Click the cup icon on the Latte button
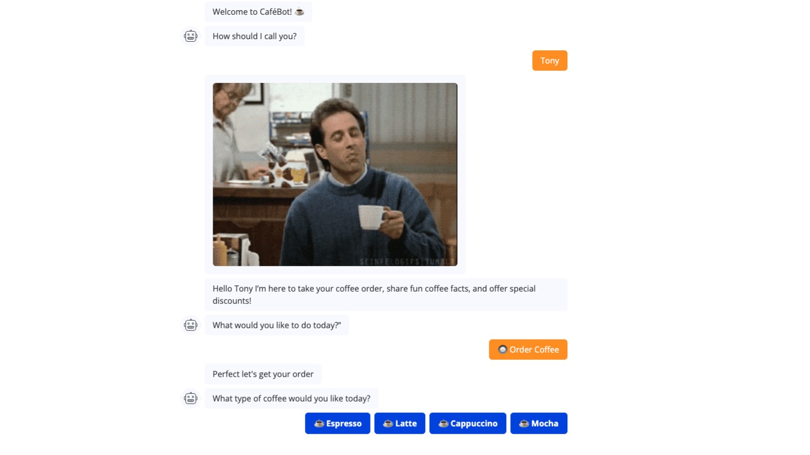 point(388,423)
